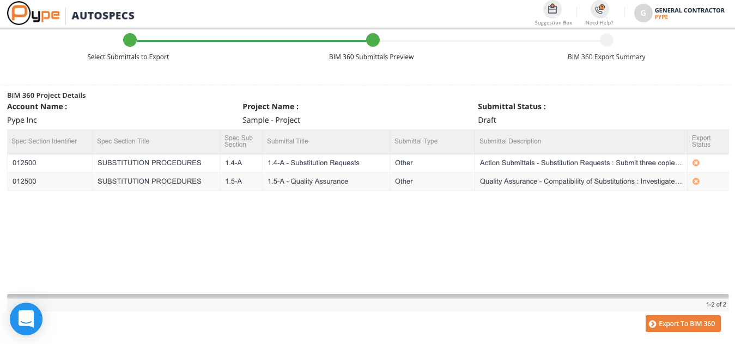The height and width of the screenshot is (344, 735).
Task: Open the Suggestion Box icon
Action: (x=552, y=9)
